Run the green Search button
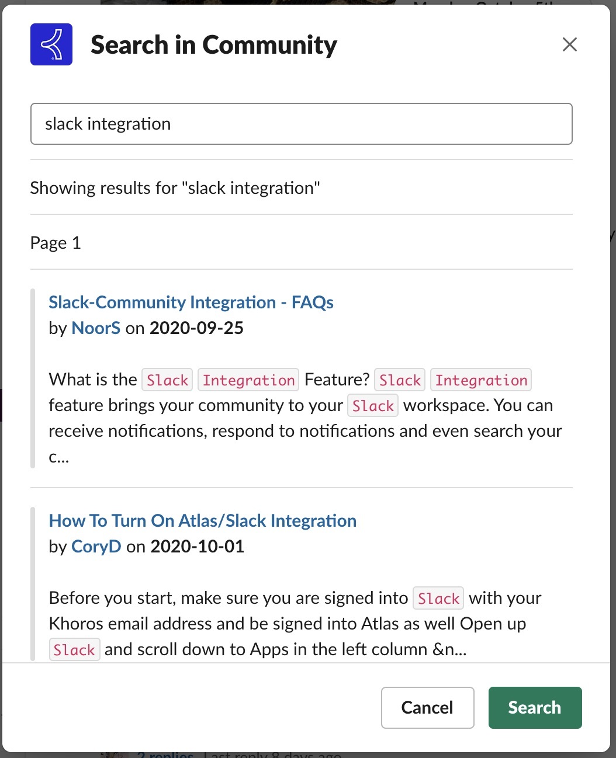Image resolution: width=616 pixels, height=758 pixels. pos(535,708)
